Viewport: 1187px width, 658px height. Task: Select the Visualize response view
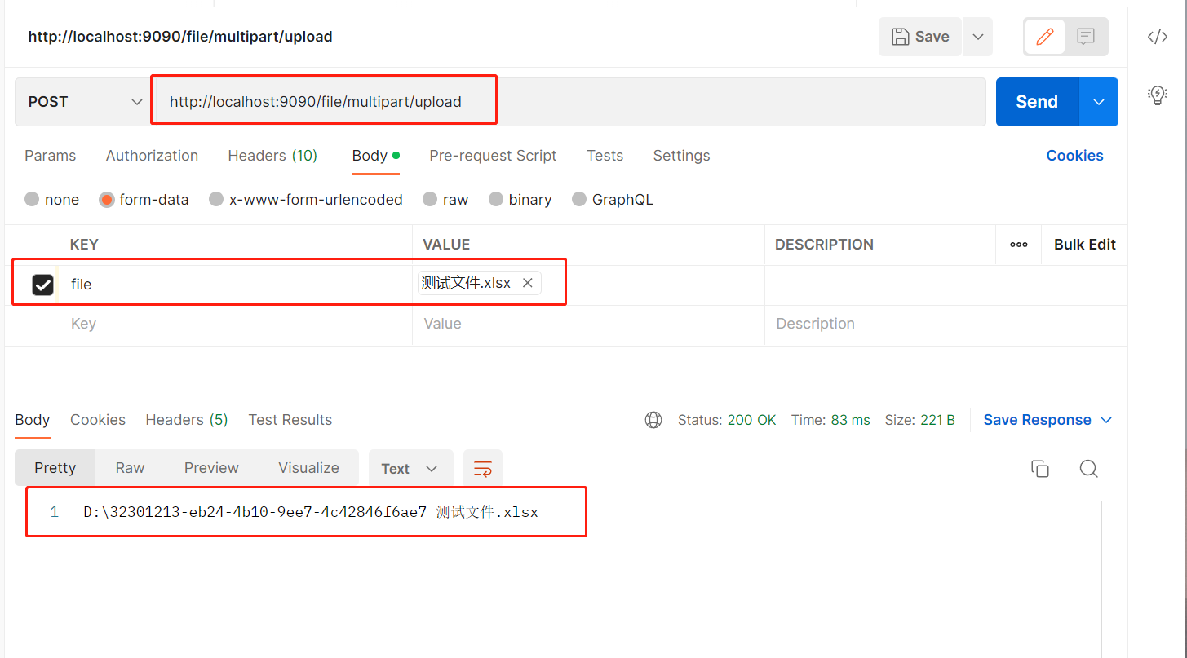(x=308, y=468)
